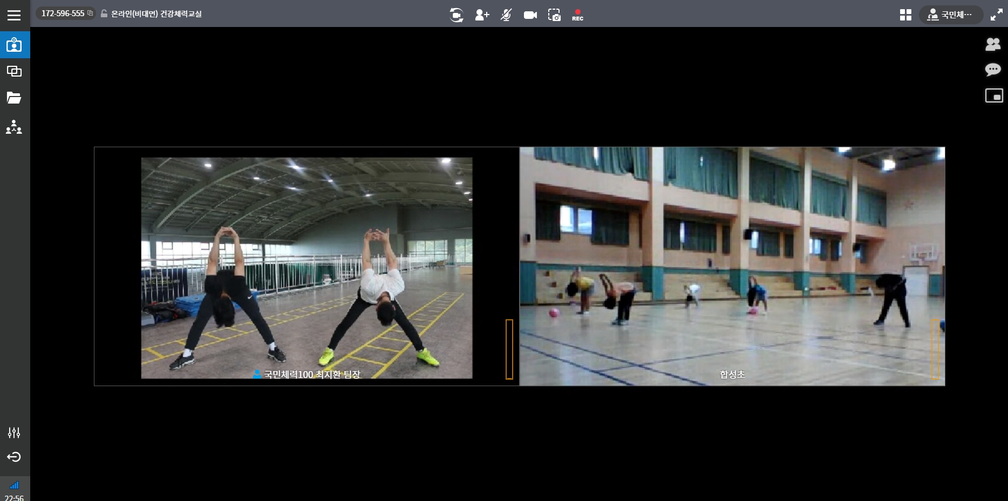Viewport: 1008px width, 501px height.
Task: Capture a screenshot of the screen
Action: coord(554,15)
